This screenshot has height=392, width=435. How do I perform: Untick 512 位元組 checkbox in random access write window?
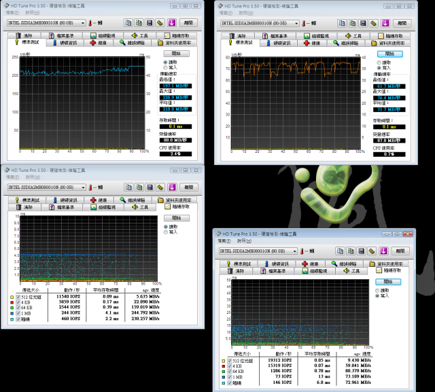tap(230, 361)
